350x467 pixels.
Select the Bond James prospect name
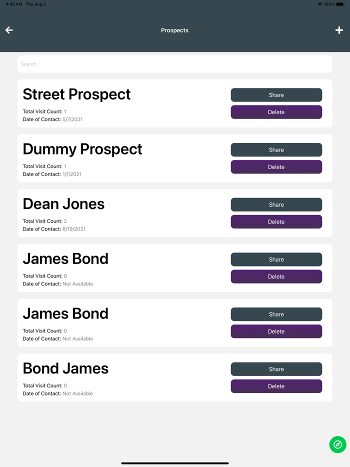pos(65,368)
